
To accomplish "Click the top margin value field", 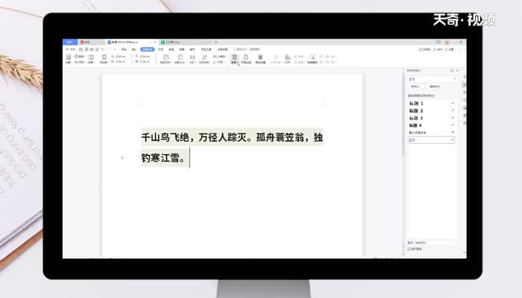I will coord(120,57).
